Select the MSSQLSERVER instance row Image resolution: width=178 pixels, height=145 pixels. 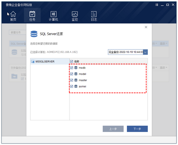[50, 61]
